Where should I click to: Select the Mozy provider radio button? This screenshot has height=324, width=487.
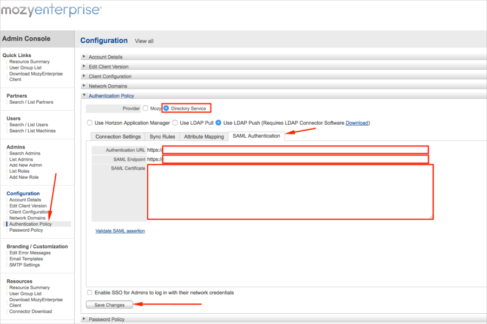[x=146, y=109]
